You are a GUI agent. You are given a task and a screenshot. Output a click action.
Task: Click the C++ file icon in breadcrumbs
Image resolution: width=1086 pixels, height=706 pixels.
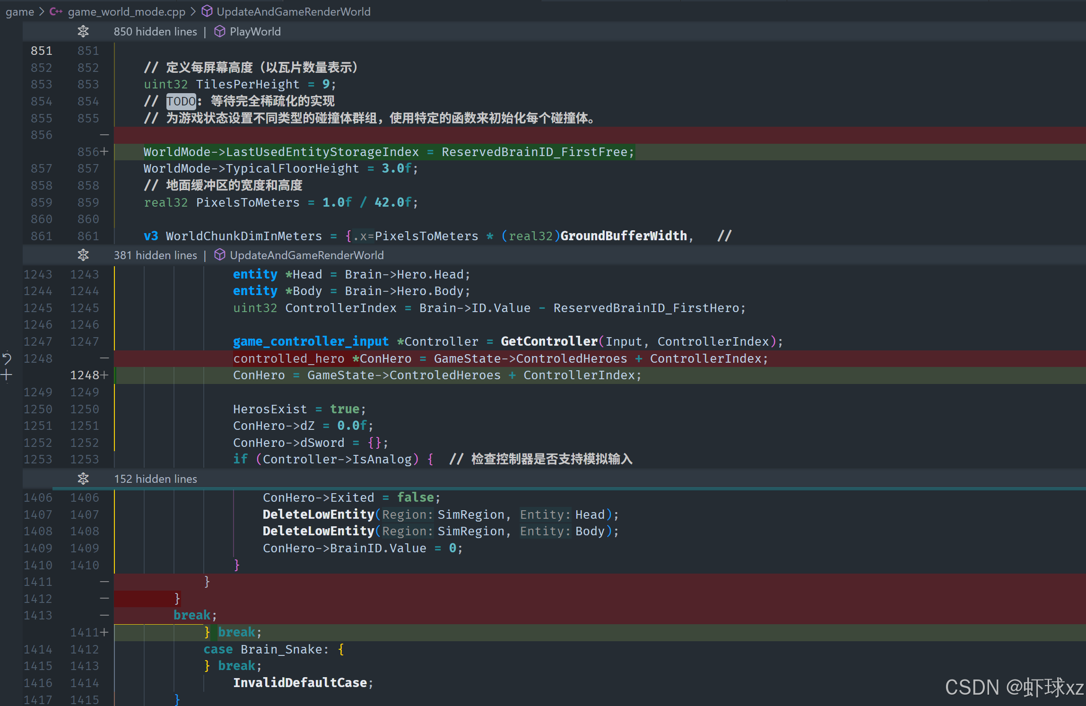[56, 11]
